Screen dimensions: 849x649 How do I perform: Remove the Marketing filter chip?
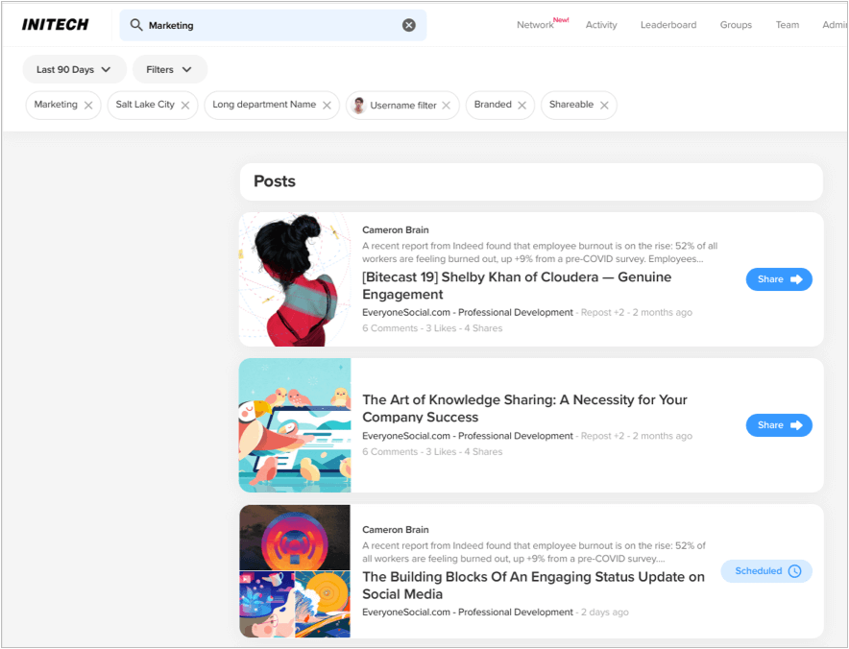88,106
